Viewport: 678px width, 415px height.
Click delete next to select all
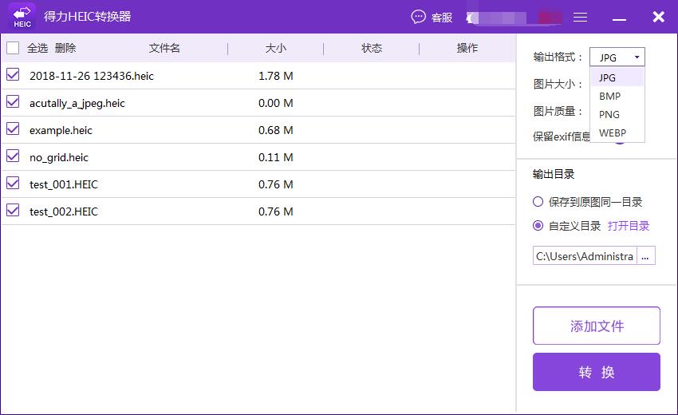tap(65, 48)
